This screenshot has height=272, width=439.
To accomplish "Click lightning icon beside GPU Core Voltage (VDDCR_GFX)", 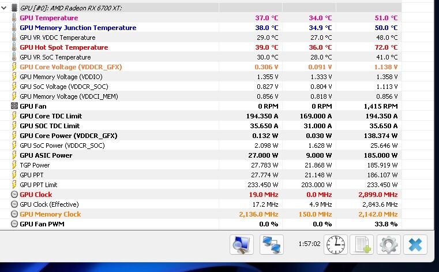I will (x=14, y=67).
